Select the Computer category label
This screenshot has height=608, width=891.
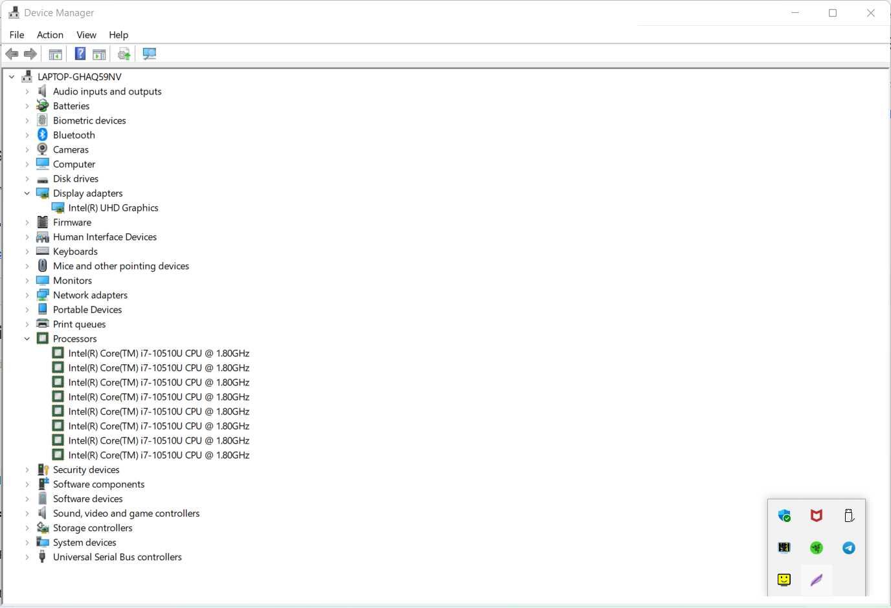(74, 164)
